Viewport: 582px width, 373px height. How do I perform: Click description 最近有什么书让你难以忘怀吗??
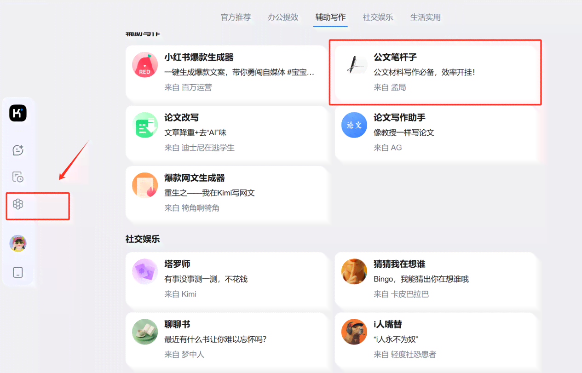[x=215, y=339]
